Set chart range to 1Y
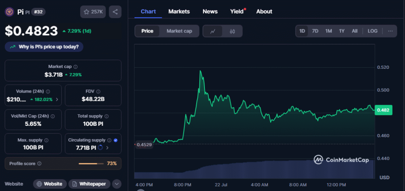The width and height of the screenshot is (405, 191). point(342,31)
